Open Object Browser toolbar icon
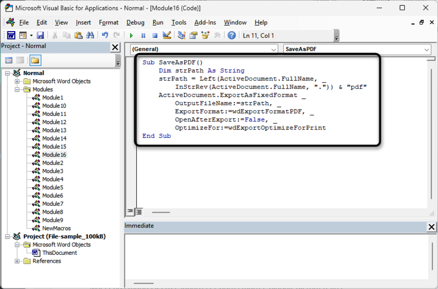Viewport: 438px width, 289px height. click(x=205, y=35)
